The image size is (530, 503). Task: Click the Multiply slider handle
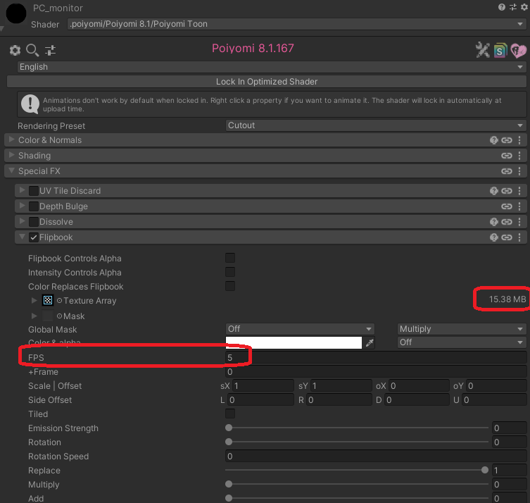229,485
